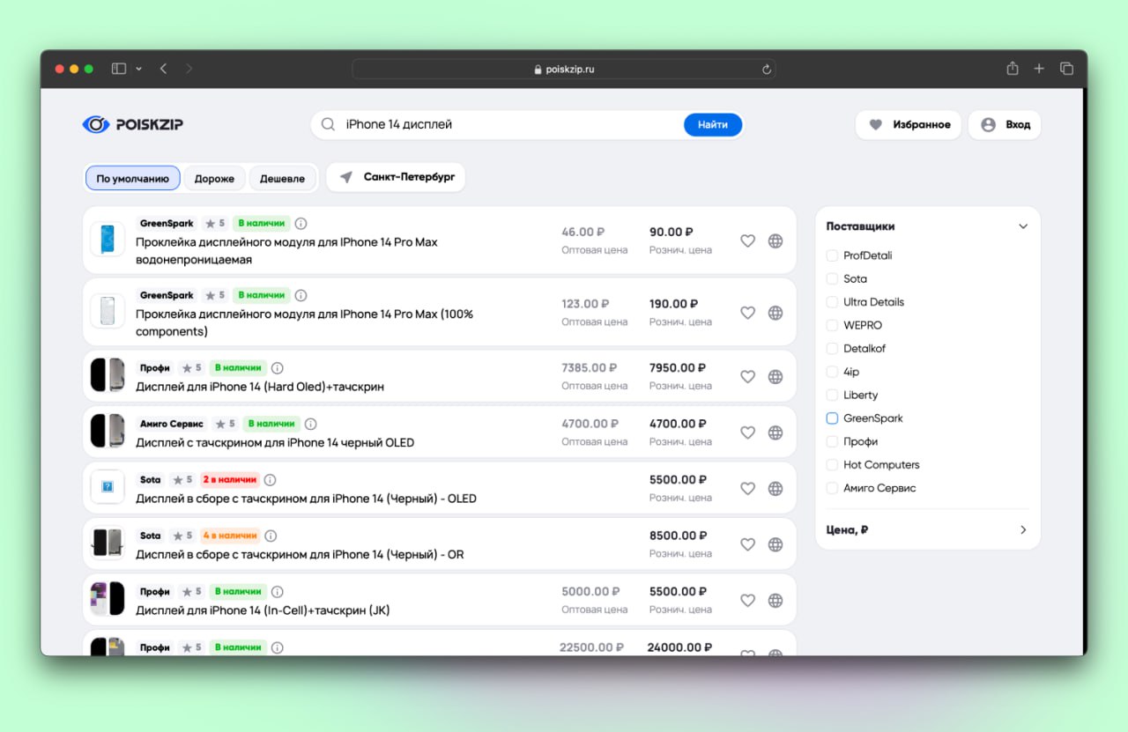Screen dimensions: 1128x732
Task: Favorite the 190.00 ₽ GreenSpark item
Action: pos(747,313)
